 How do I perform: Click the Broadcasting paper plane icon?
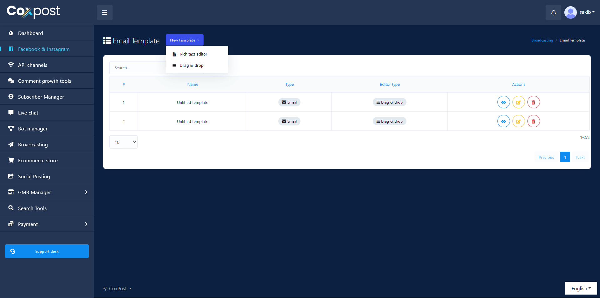[x=11, y=144]
